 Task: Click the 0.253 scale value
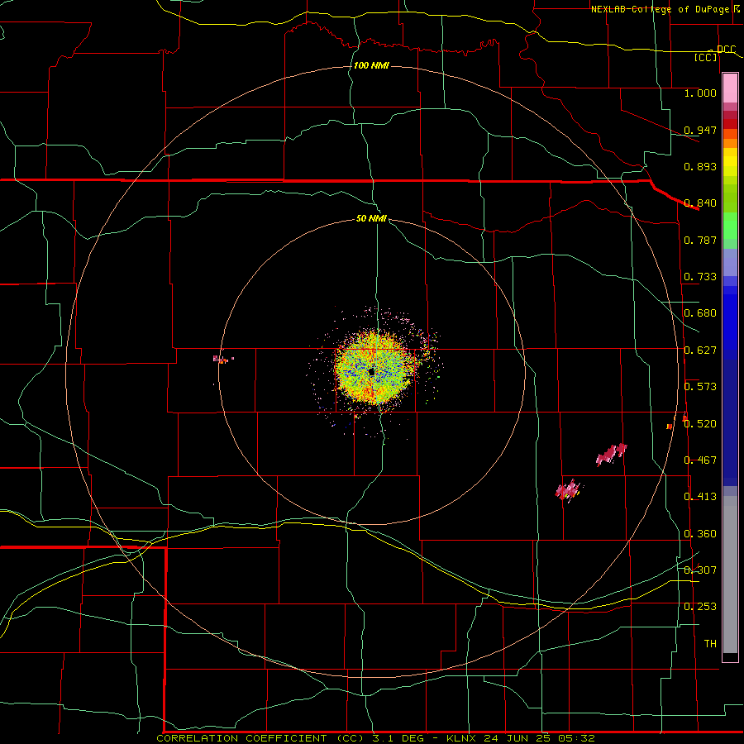[700, 607]
